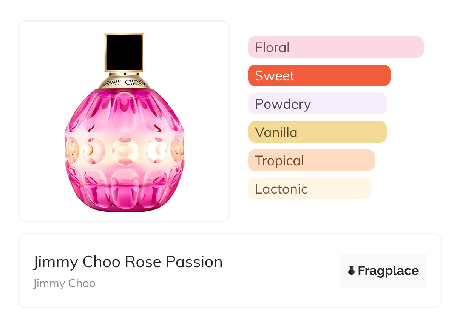Click the gold Jimmy Choo bottle collar
The width and height of the screenshot is (460, 326).
124,83
